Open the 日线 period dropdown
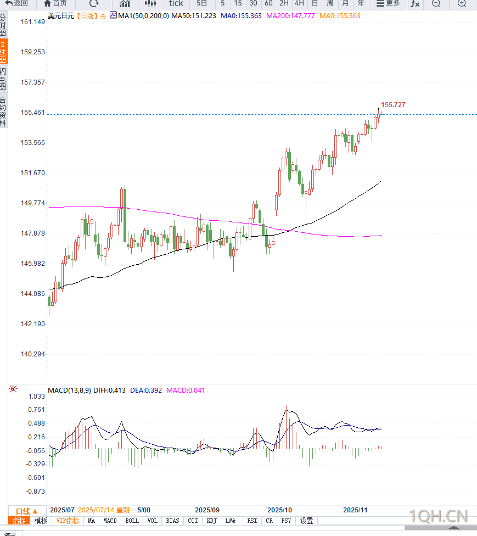The image size is (477, 536). (27, 511)
